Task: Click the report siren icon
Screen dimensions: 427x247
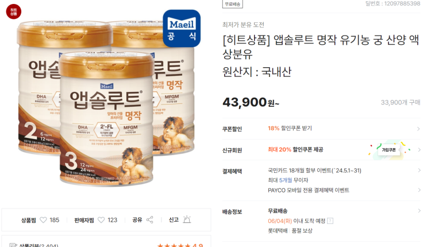Action: click(x=187, y=219)
